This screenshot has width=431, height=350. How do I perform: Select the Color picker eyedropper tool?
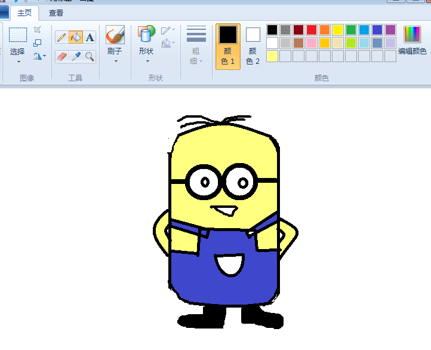(x=76, y=57)
